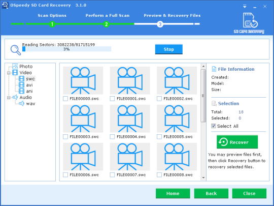The width and height of the screenshot is (274, 206).
Task: Click the Audio speaker icon
Action: 15,97
